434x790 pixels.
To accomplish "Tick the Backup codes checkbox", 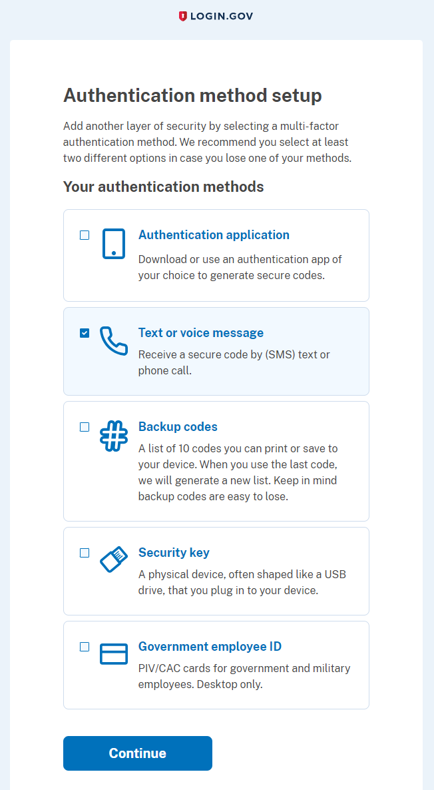I will tap(85, 427).
